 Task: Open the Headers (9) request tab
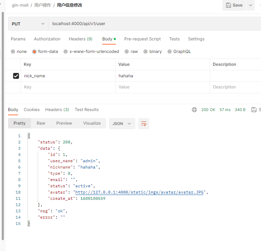(80, 39)
